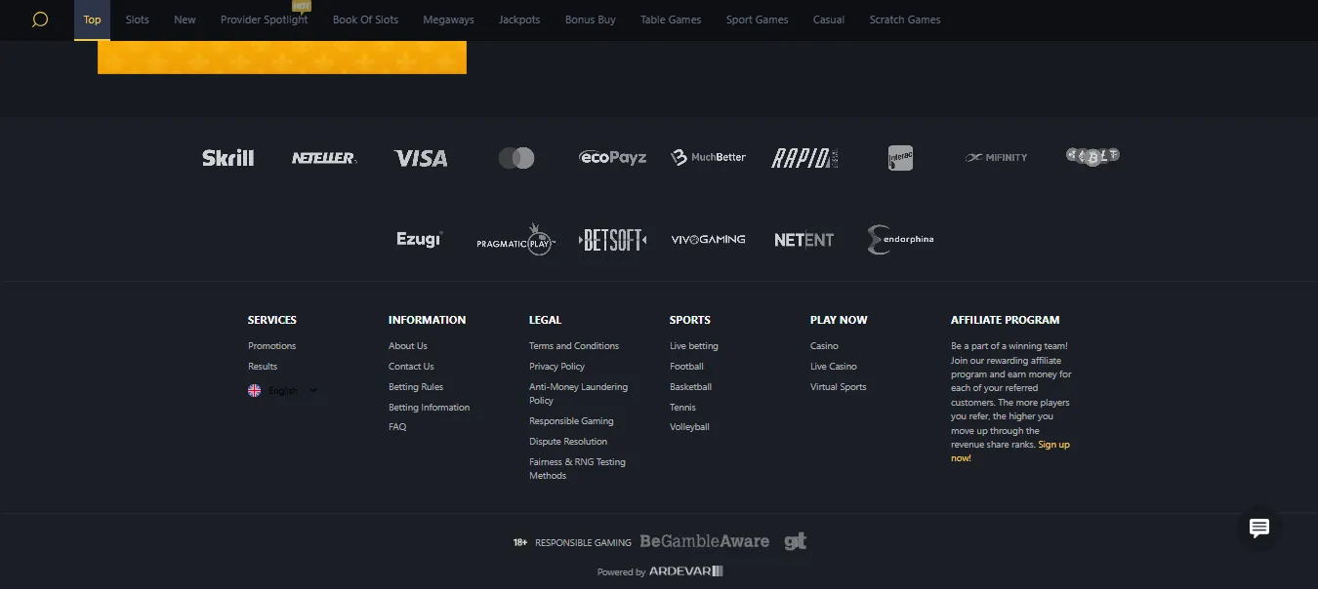This screenshot has width=1318, height=589.
Task: Switch to the Bonus Buy tab
Action: tap(591, 20)
